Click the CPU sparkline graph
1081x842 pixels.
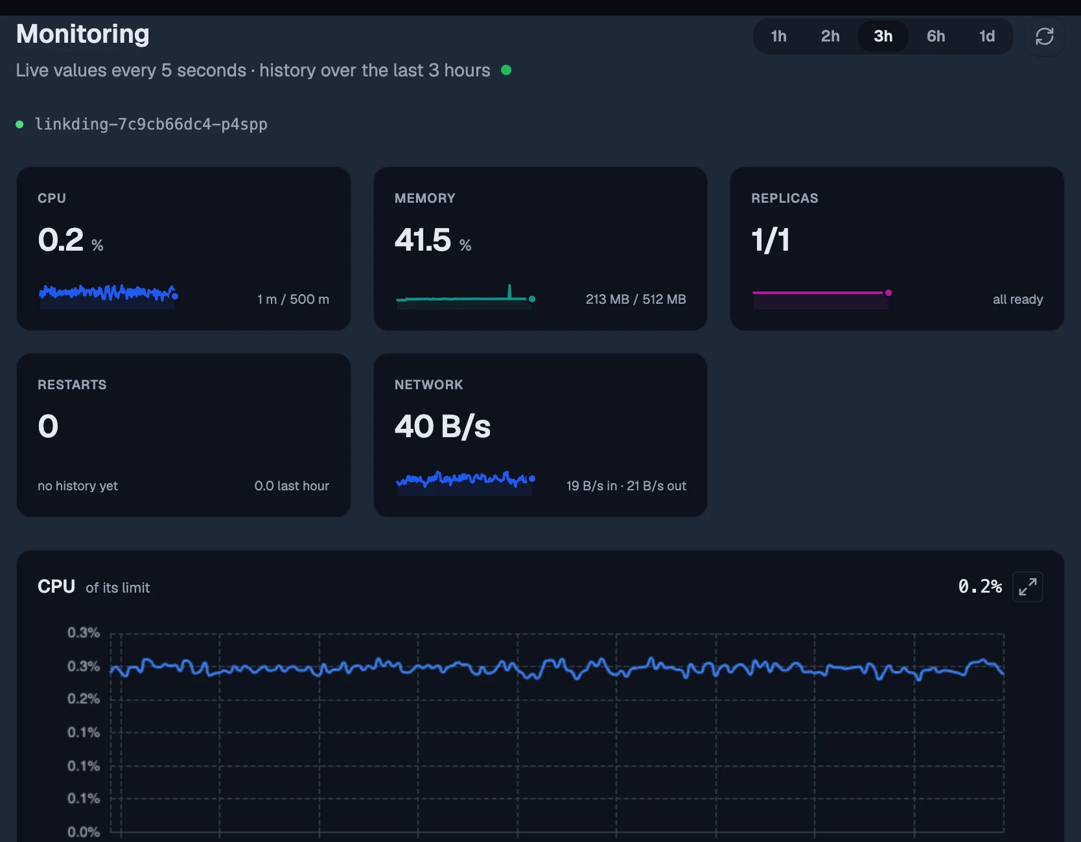pyautogui.click(x=108, y=295)
